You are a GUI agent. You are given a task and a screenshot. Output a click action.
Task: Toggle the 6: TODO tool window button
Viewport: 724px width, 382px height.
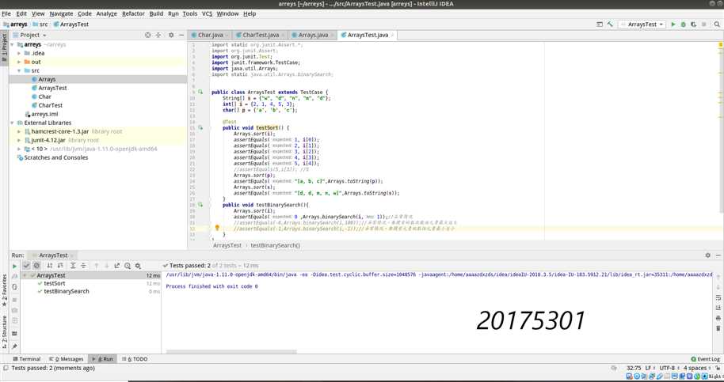click(x=135, y=359)
